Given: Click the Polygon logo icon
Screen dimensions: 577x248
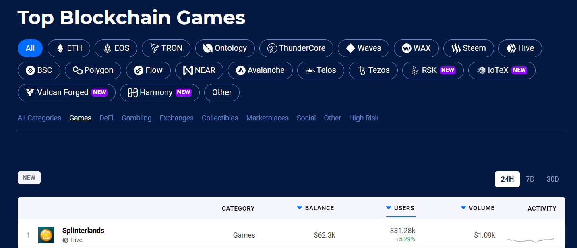Looking at the screenshot, I should pyautogui.click(x=78, y=70).
